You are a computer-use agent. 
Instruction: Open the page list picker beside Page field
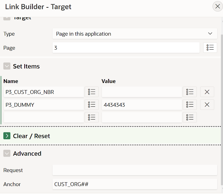[210, 48]
